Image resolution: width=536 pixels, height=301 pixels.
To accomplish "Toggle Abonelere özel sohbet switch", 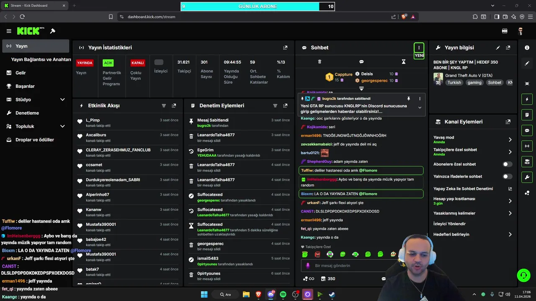I will 508,164.
